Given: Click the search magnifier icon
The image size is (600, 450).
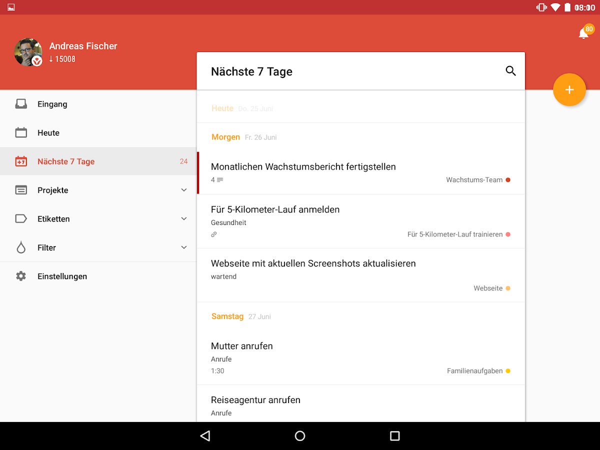Looking at the screenshot, I should tap(510, 71).
